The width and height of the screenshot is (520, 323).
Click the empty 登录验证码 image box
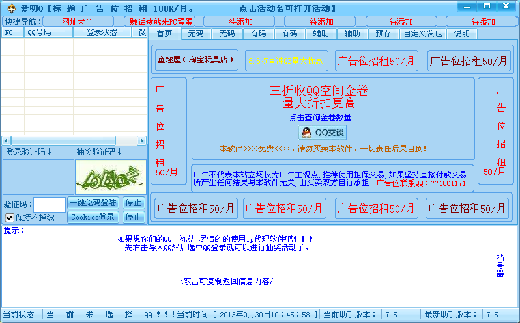(38, 177)
